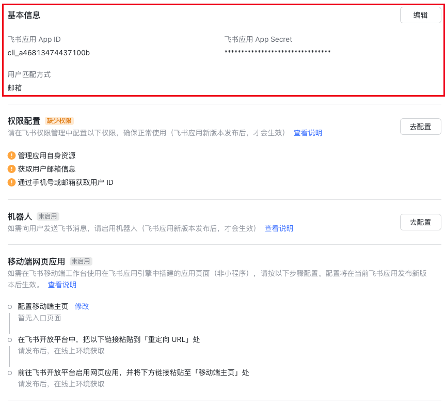445x405 pixels.
Task: Click 去配置 button for 权限配置
Action: 420,127
